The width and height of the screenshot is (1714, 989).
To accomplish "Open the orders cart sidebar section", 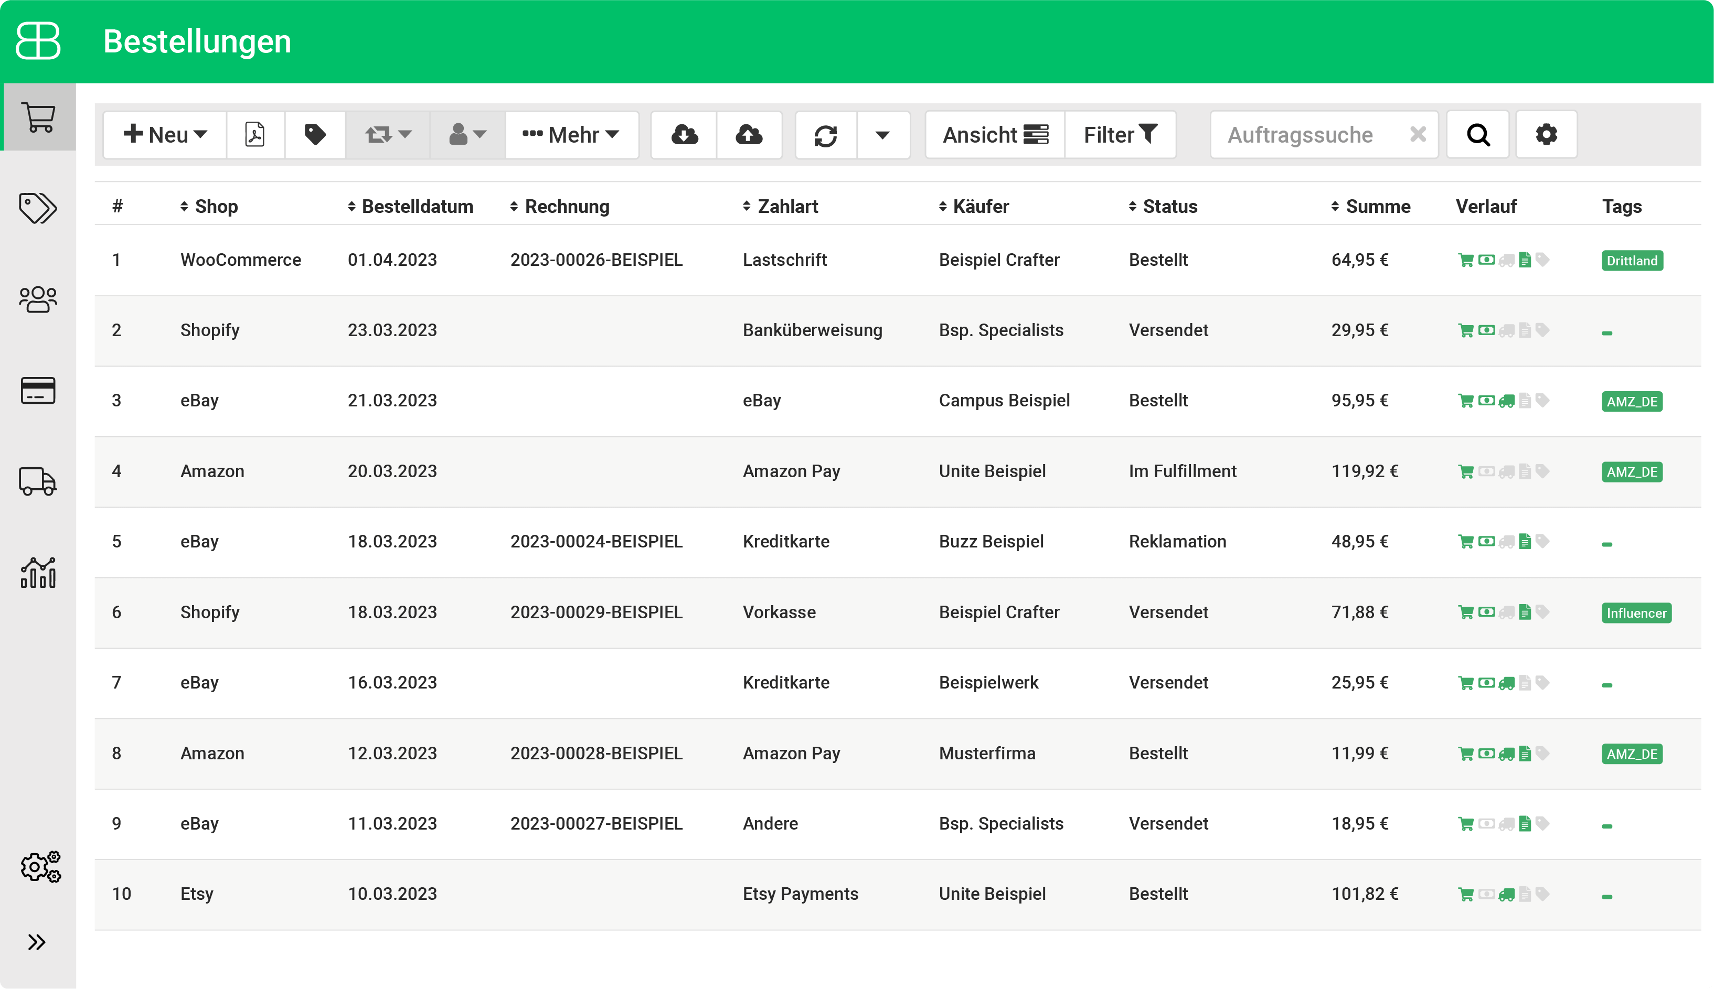I will click(38, 117).
